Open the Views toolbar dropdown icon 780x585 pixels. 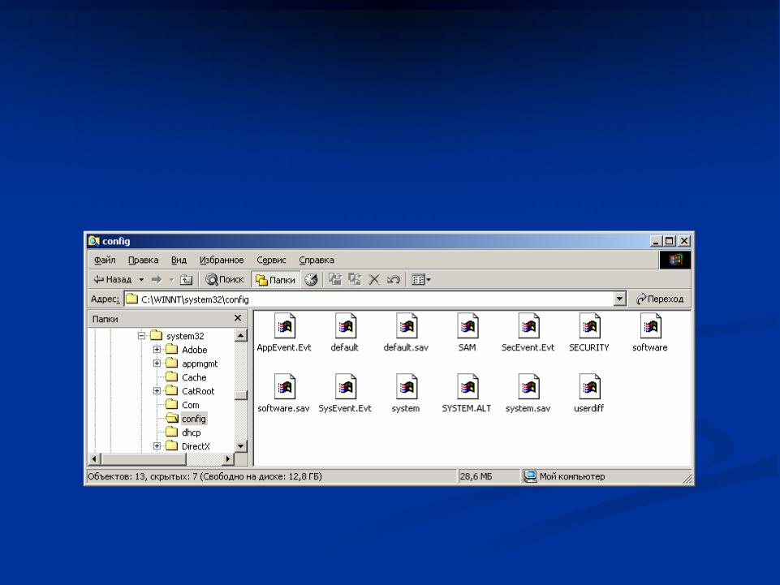pos(420,280)
